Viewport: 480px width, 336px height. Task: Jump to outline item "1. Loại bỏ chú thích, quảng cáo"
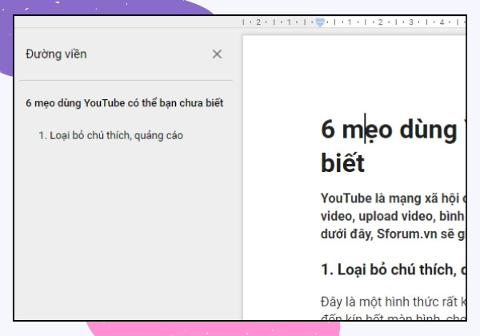(111, 135)
